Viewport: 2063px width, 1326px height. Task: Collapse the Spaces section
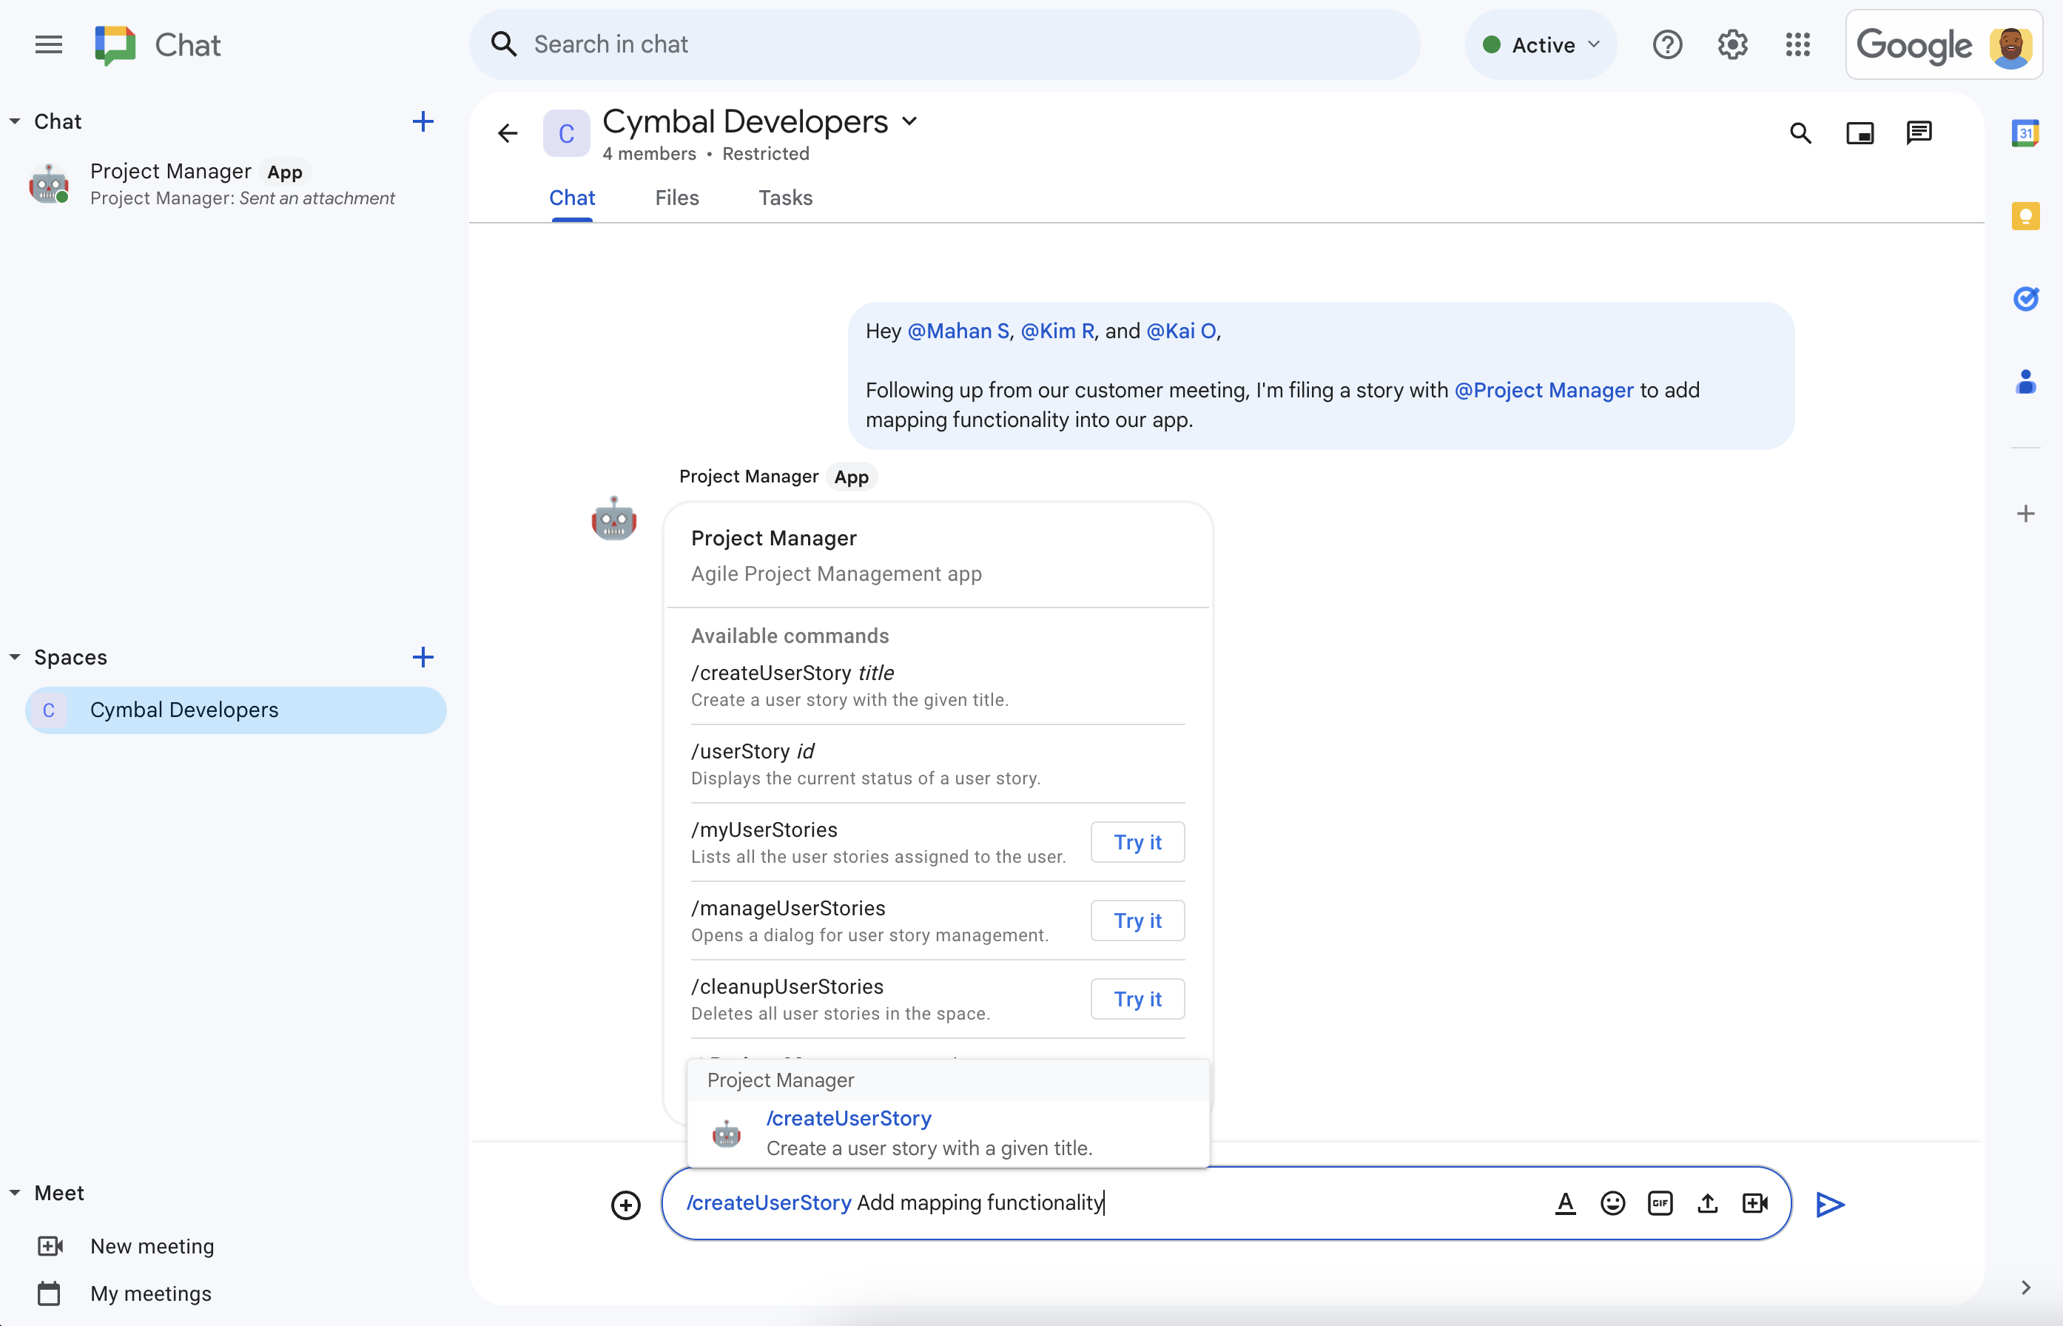point(15,657)
